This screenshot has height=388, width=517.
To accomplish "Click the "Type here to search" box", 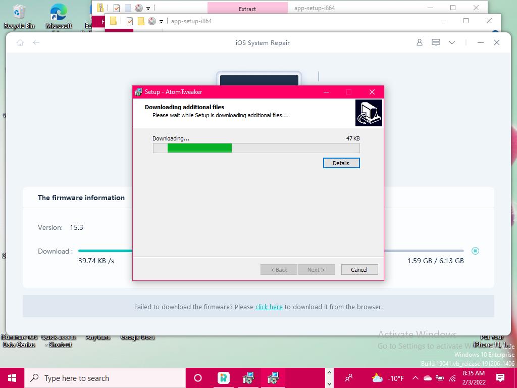I will pyautogui.click(x=106, y=378).
